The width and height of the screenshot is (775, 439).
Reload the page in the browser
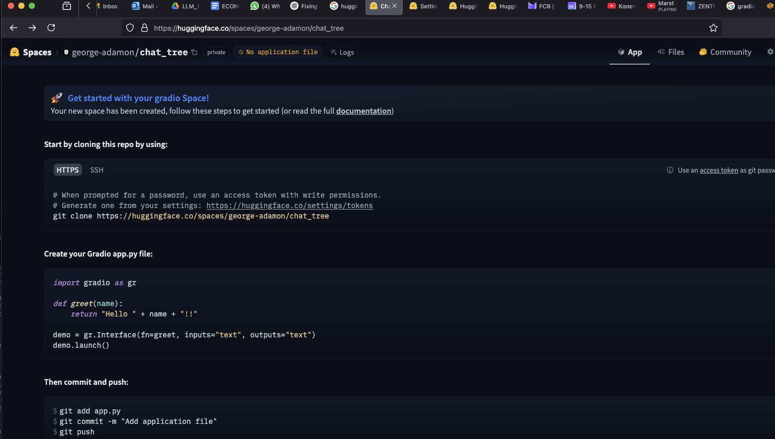point(51,28)
